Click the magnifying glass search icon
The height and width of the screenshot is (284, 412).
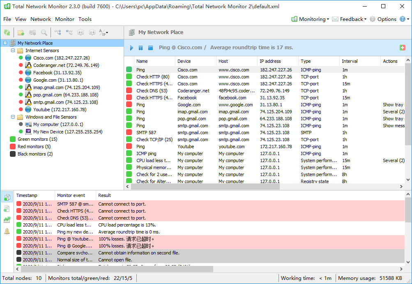[44, 32]
